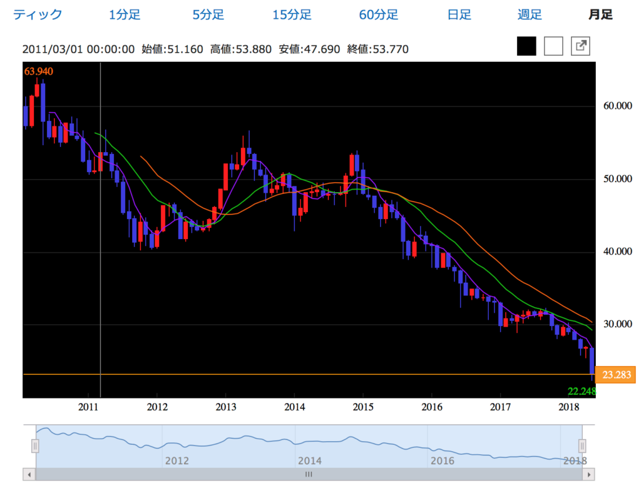Choose the white chart background swatch
This screenshot has width=641, height=493.
[553, 46]
